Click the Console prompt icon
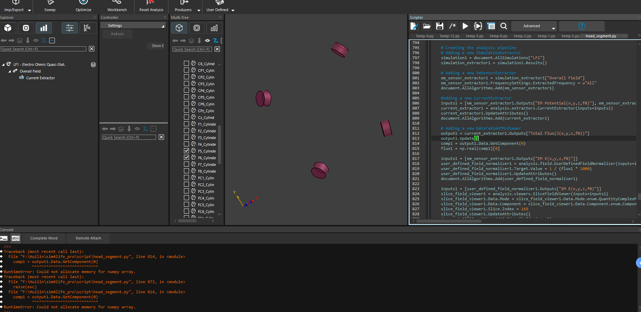The width and height of the screenshot is (641, 312). tap(4, 238)
